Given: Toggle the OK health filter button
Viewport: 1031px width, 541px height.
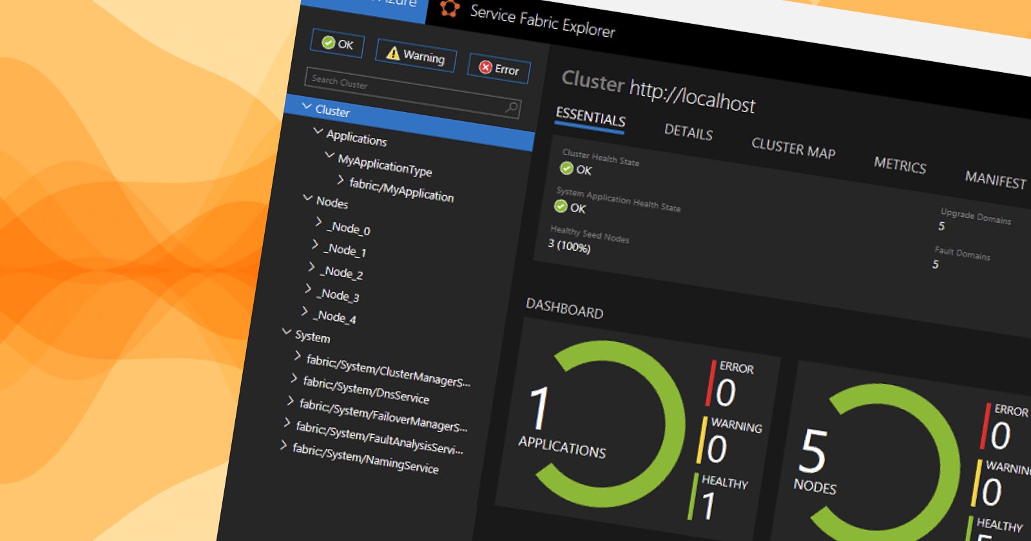Looking at the screenshot, I should (338, 44).
